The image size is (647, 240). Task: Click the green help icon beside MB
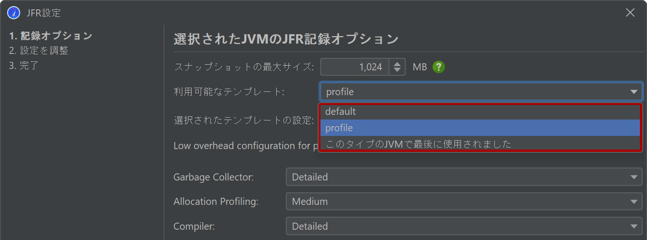click(438, 67)
